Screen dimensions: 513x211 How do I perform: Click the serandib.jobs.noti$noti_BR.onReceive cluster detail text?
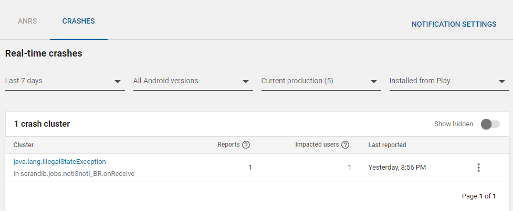(74, 173)
